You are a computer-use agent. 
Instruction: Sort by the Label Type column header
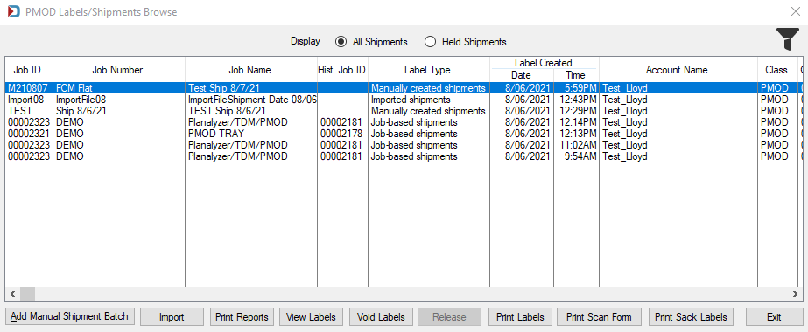click(428, 69)
